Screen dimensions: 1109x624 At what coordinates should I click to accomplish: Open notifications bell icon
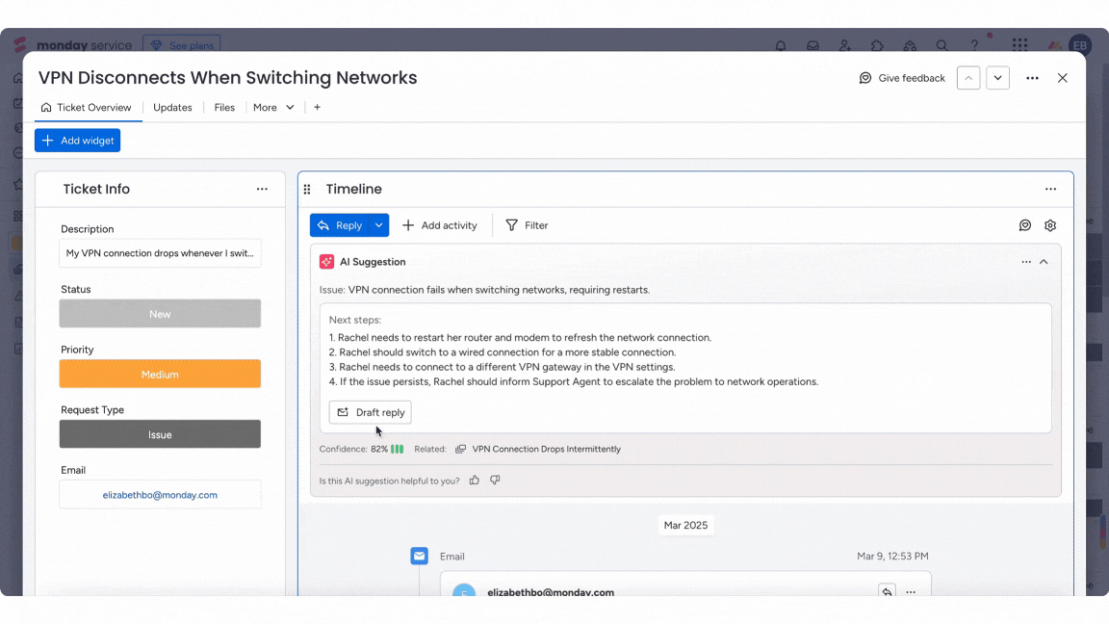point(780,45)
